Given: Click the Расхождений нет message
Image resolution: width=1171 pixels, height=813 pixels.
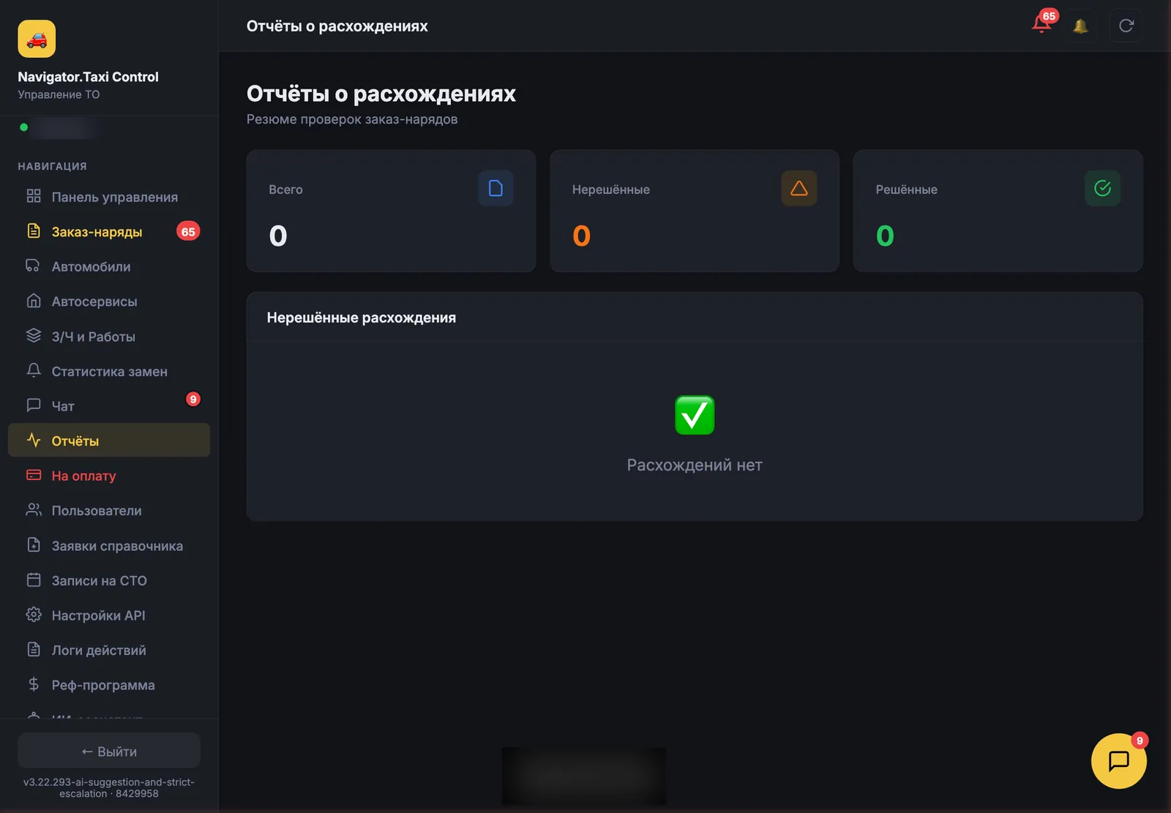Looking at the screenshot, I should pos(695,465).
